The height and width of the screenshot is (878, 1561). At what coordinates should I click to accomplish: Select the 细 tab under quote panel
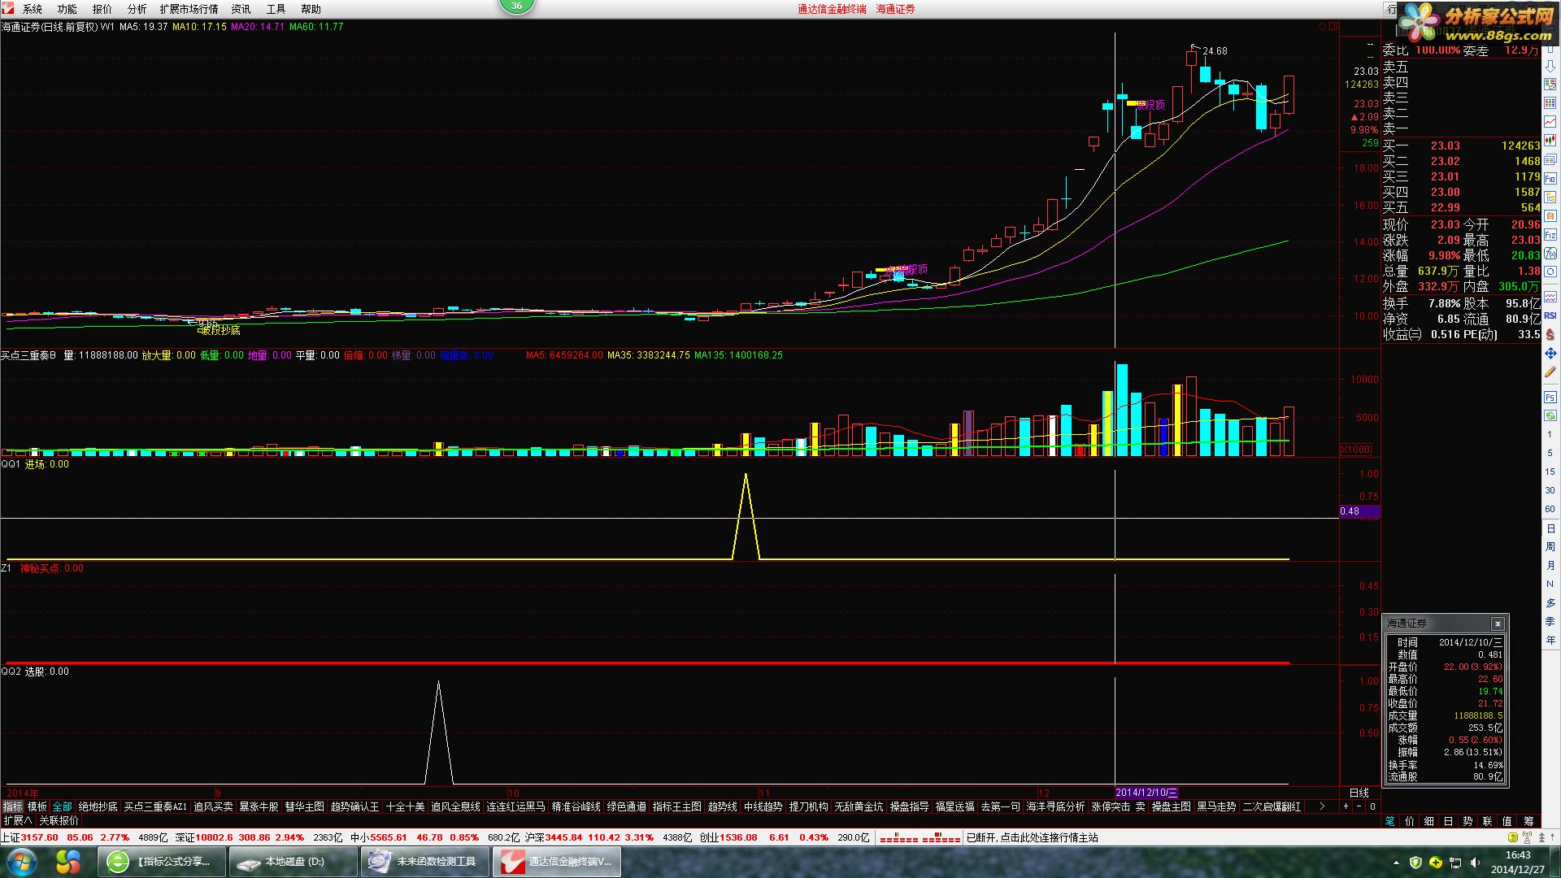(1428, 821)
